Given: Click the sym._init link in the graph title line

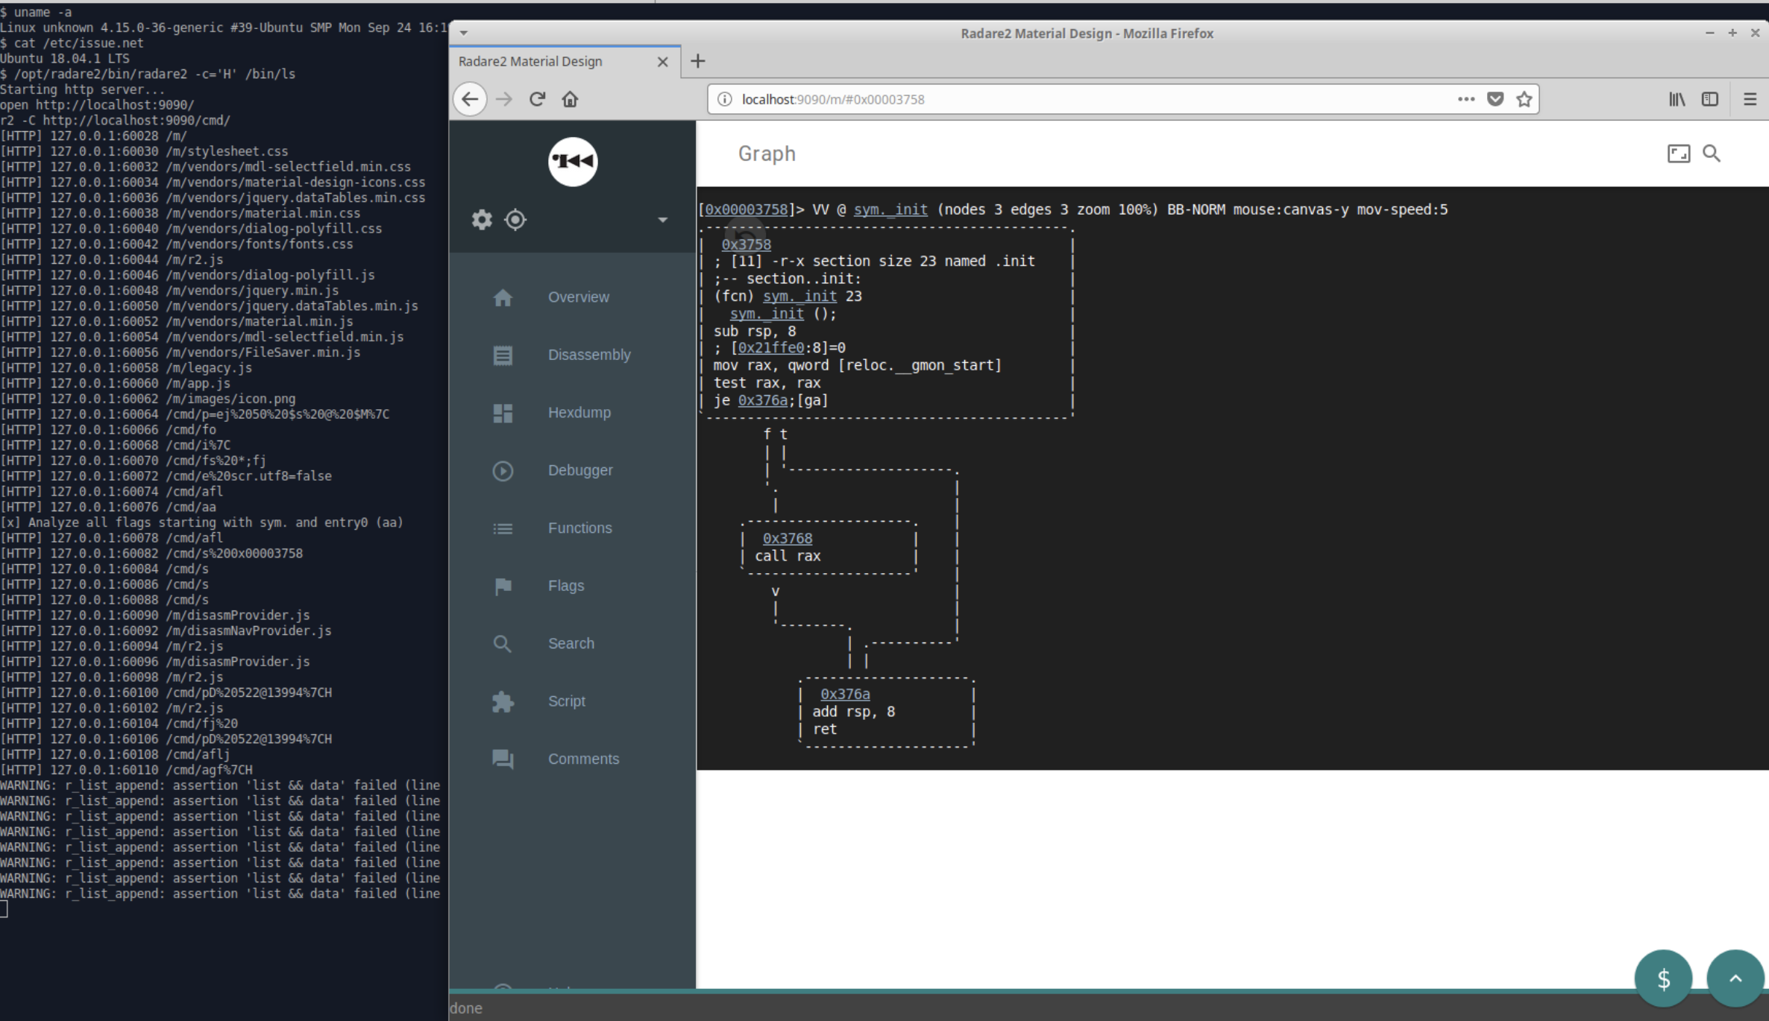Looking at the screenshot, I should [890, 209].
